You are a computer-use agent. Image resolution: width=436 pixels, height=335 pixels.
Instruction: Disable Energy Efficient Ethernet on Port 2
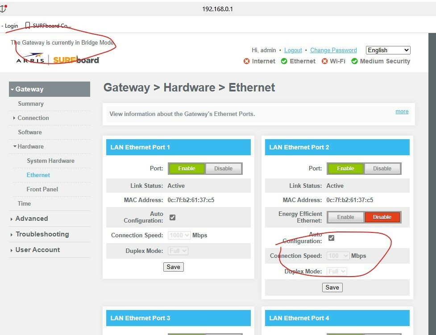click(x=382, y=217)
